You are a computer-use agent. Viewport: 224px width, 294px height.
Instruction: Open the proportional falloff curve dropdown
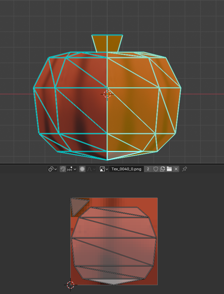[91, 169]
